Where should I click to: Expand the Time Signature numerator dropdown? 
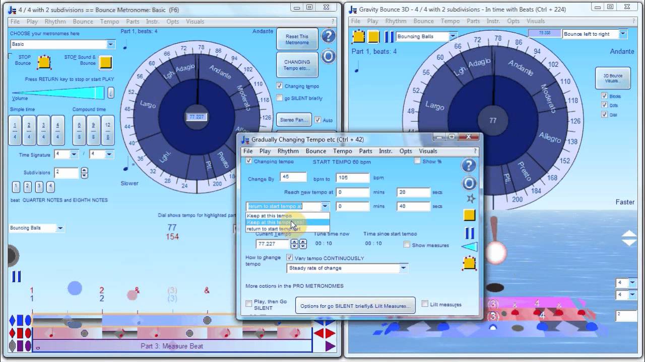[74, 154]
